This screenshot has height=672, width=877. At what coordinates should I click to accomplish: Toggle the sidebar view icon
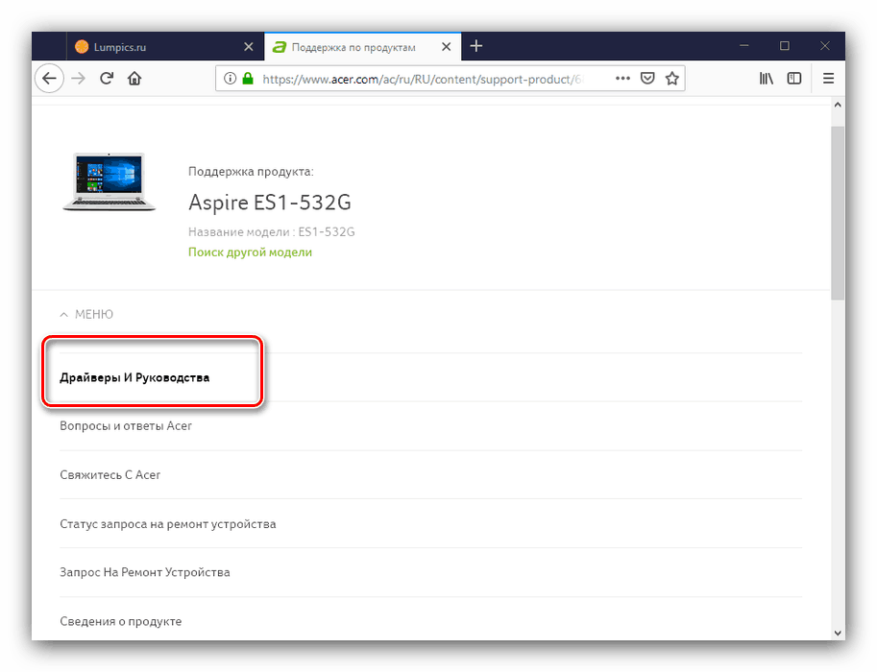tap(794, 79)
